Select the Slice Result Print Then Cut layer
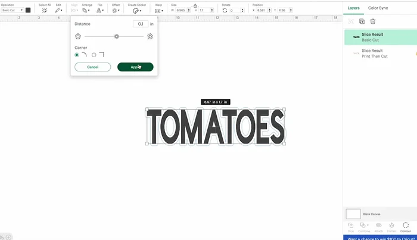The height and width of the screenshot is (240, 417). (381, 54)
